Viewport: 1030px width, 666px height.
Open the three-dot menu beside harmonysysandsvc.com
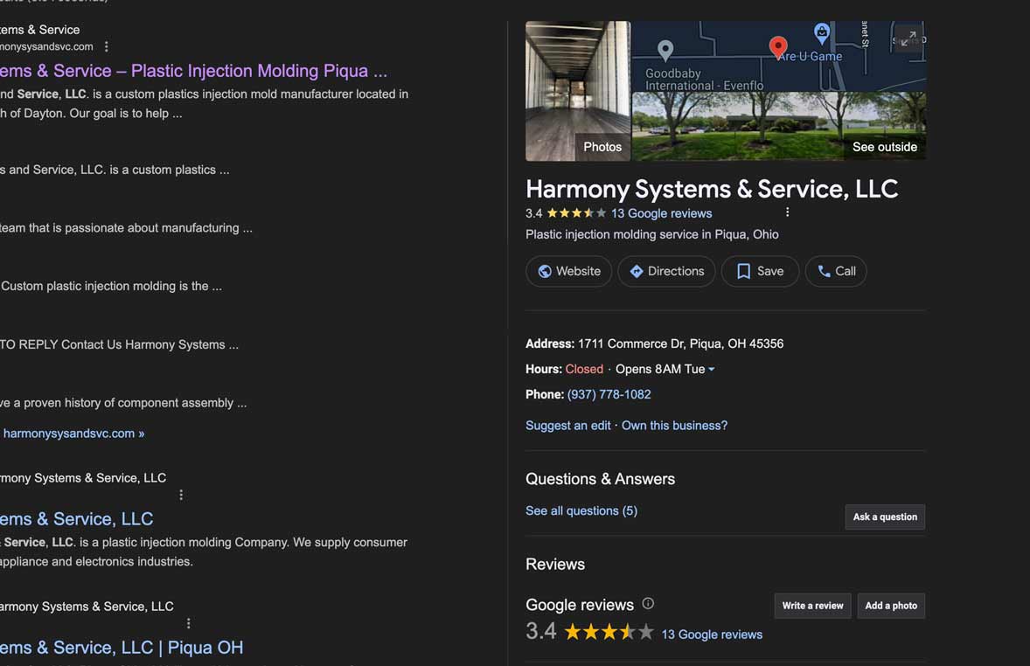coord(107,46)
